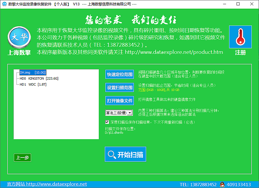
Task: Close the recovery software window
Action: coord(252,4)
